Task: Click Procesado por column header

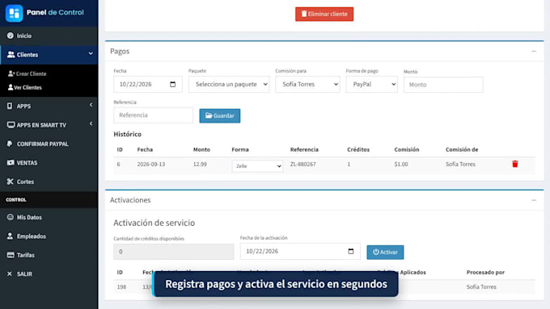Action: (485, 272)
